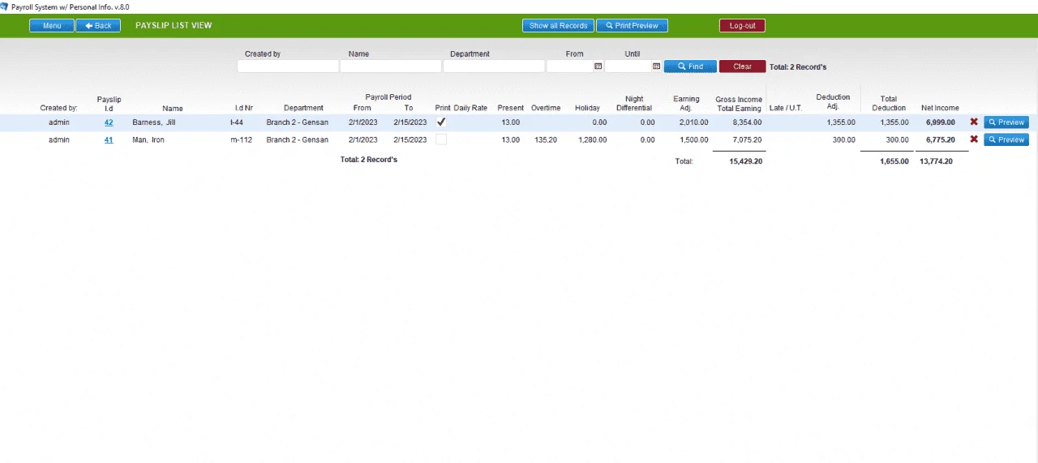Focus the Department filter field
Screen dimensions: 1038x463
coord(494,66)
